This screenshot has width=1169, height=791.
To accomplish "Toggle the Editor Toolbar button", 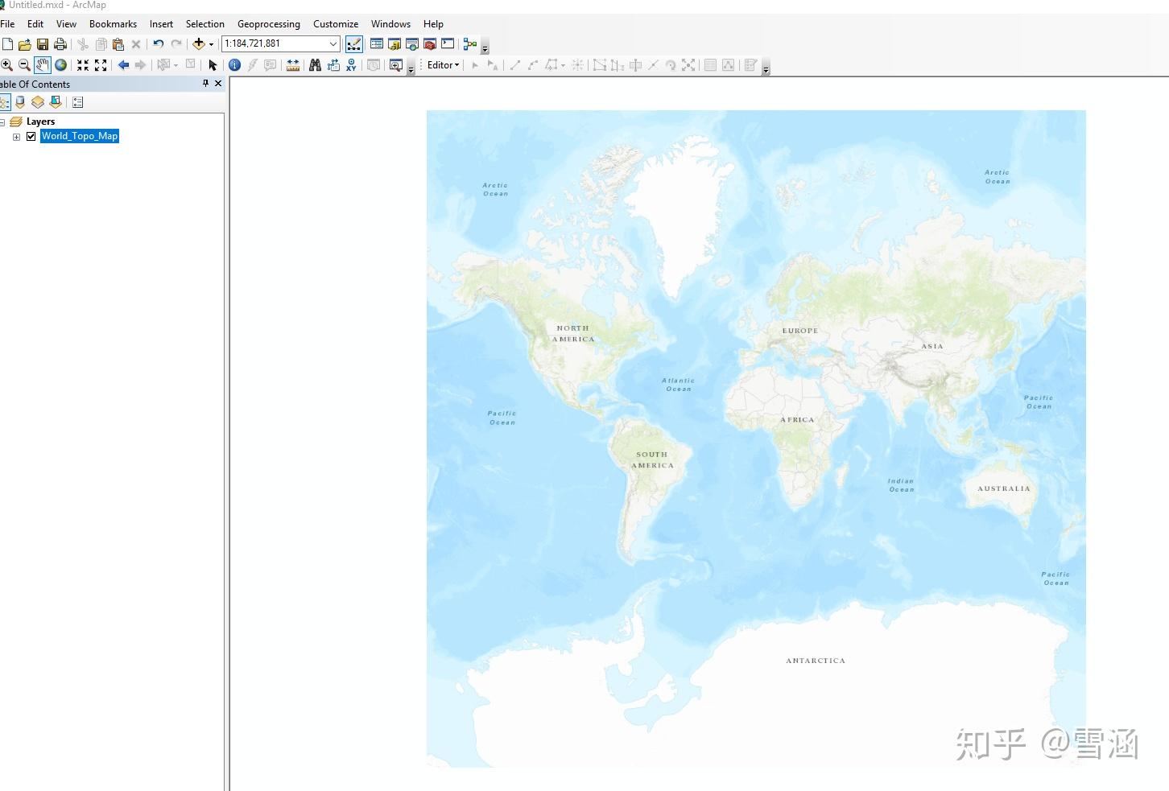I will (353, 44).
